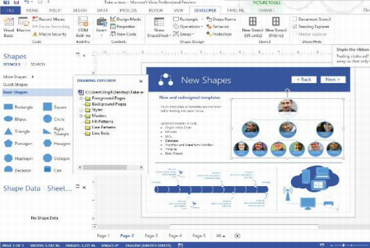Switch to the Insert ribbon tab
This screenshot has height=248, width=370.
[x=56, y=10]
